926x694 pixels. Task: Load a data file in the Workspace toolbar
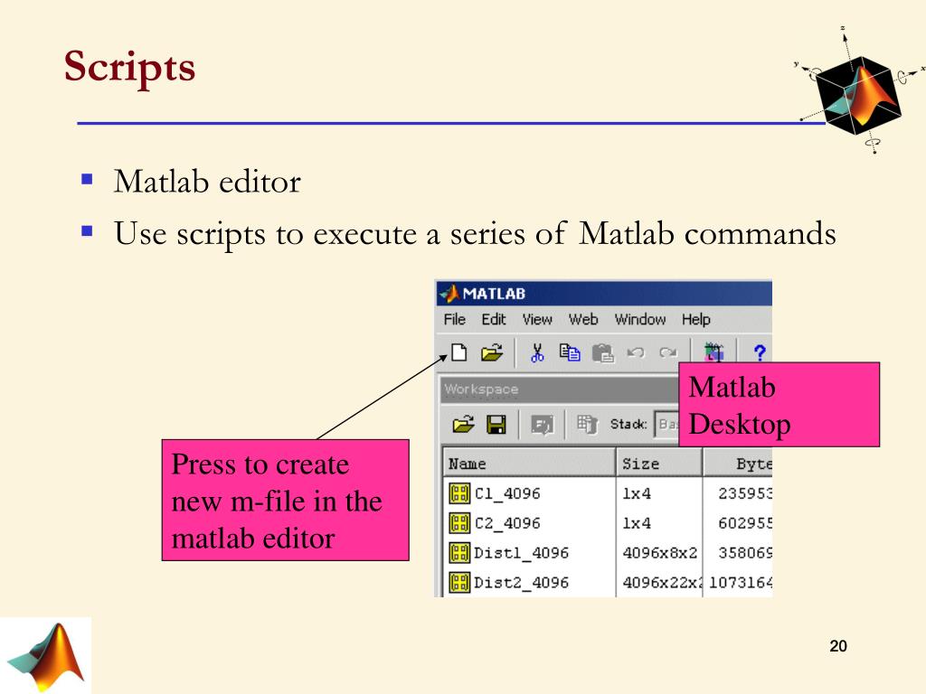[464, 425]
